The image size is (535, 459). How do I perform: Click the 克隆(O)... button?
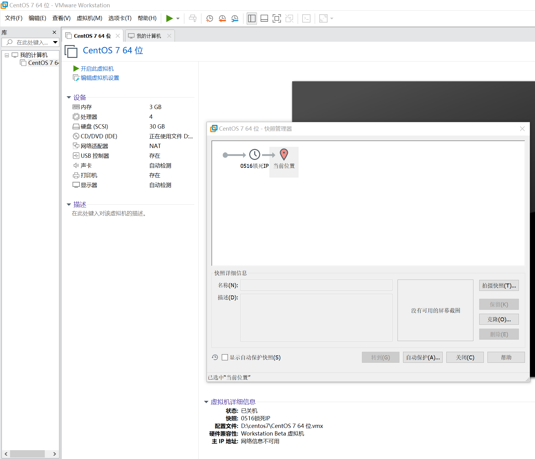point(499,319)
